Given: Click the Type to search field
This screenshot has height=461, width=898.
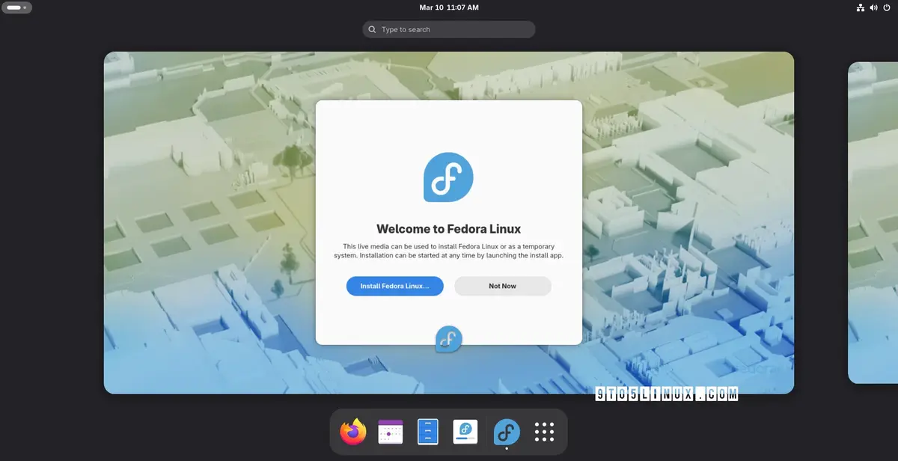Looking at the screenshot, I should tap(448, 29).
